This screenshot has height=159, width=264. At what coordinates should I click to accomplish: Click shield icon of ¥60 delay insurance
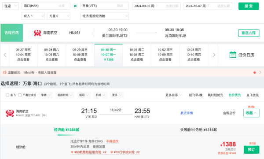72,152
